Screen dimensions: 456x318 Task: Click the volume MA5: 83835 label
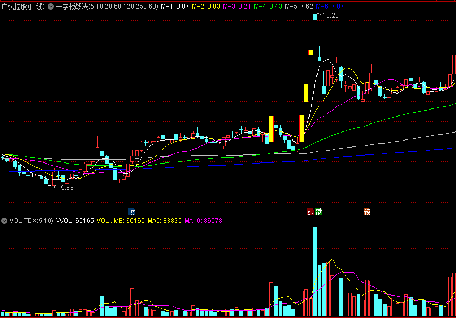164,221
